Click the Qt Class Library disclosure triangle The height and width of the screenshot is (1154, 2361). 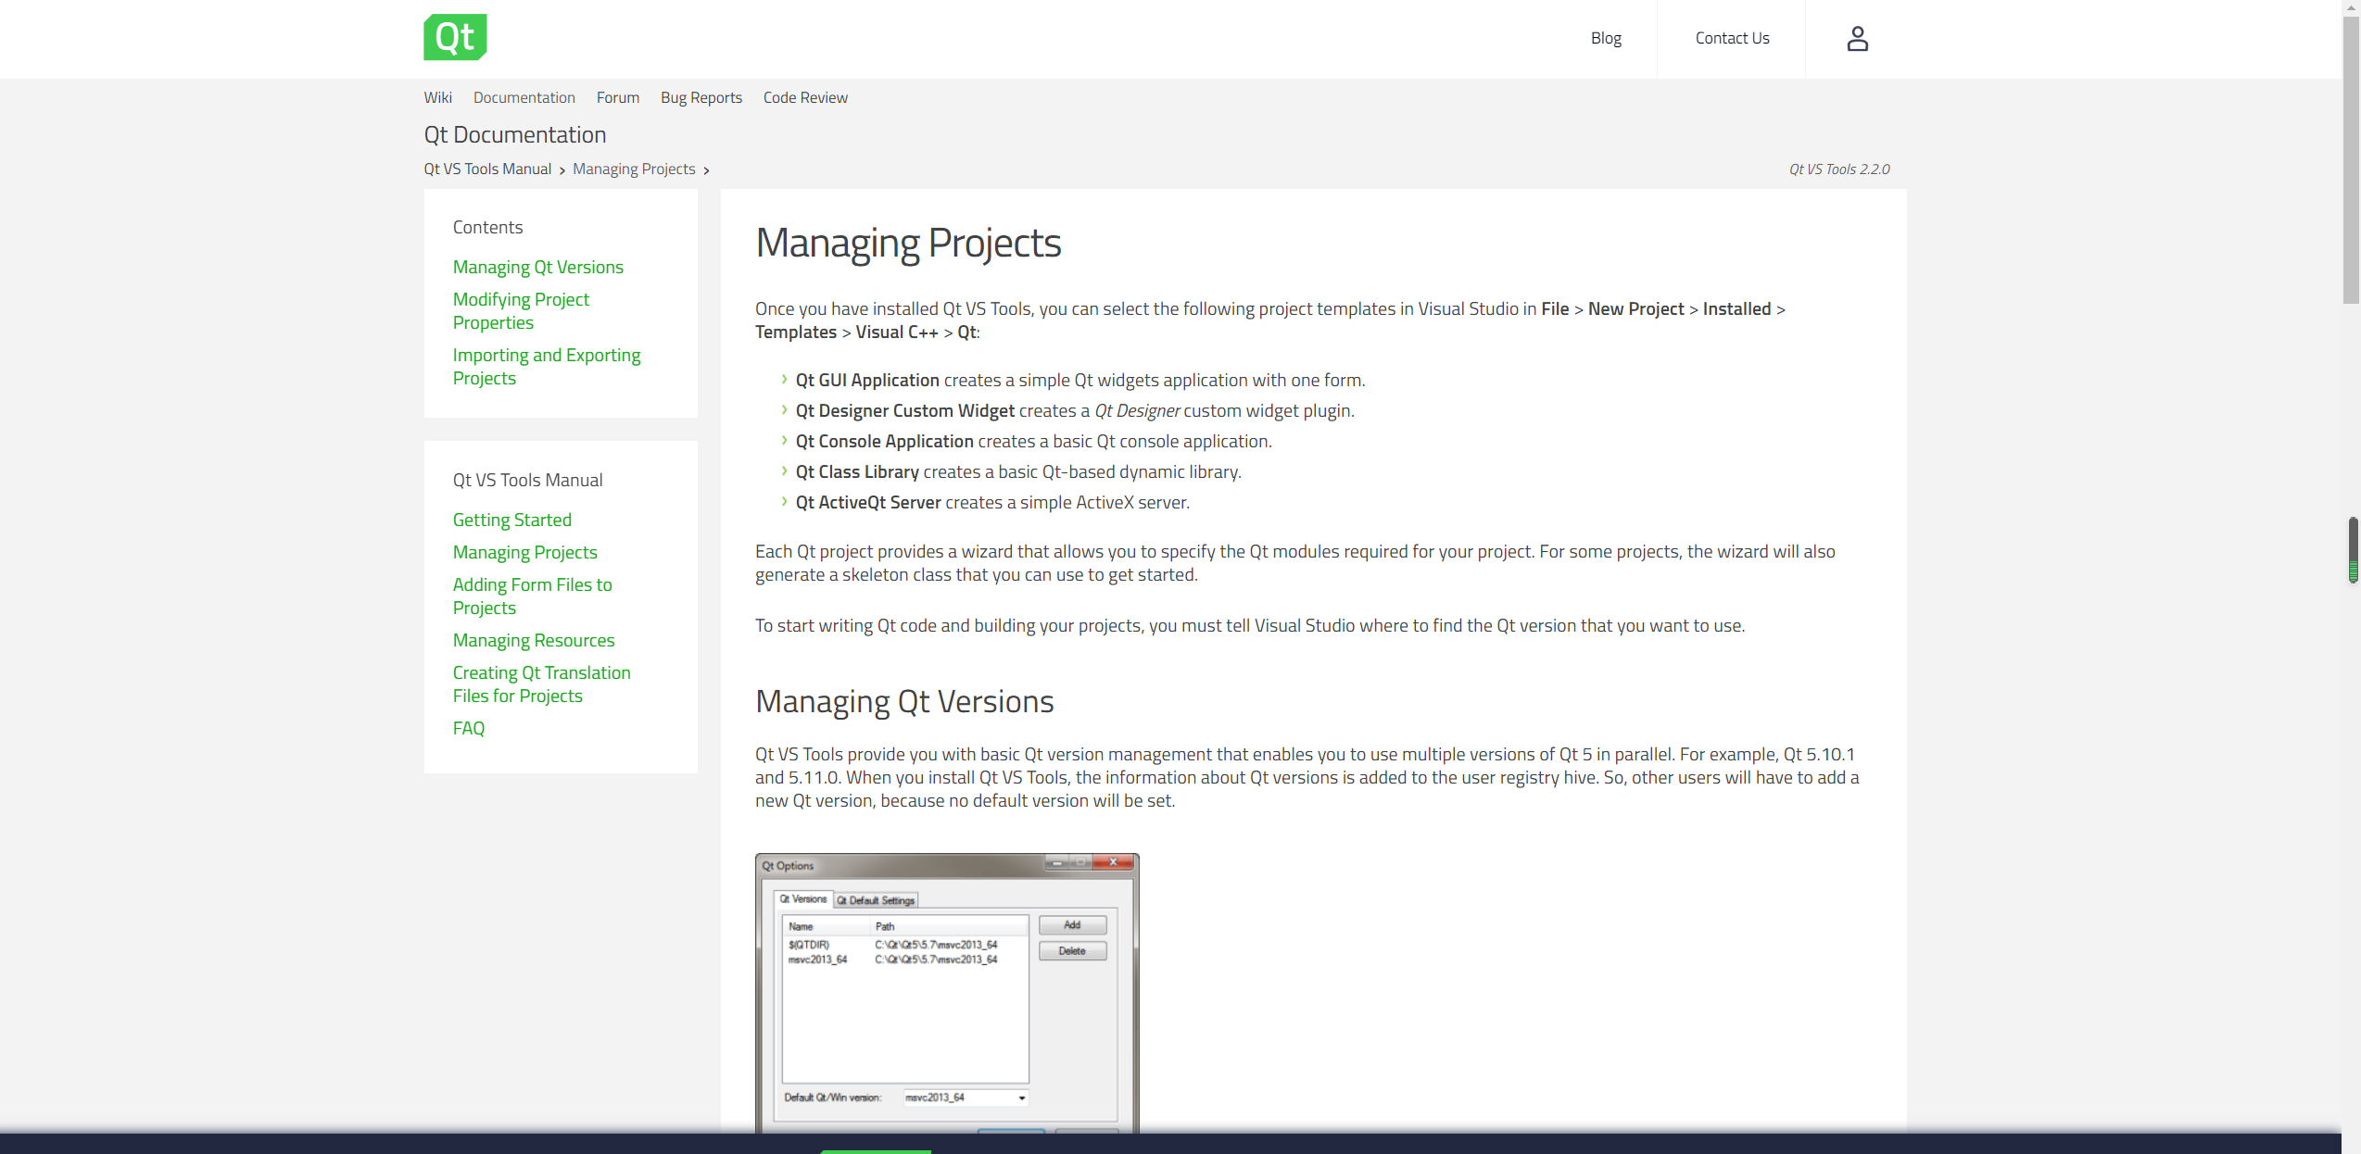[x=785, y=470]
